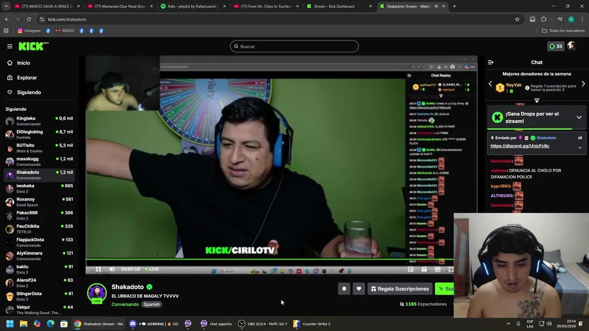Screen dimensions: 589x331
Task: Focus the Buscar search field
Action: (x=294, y=46)
